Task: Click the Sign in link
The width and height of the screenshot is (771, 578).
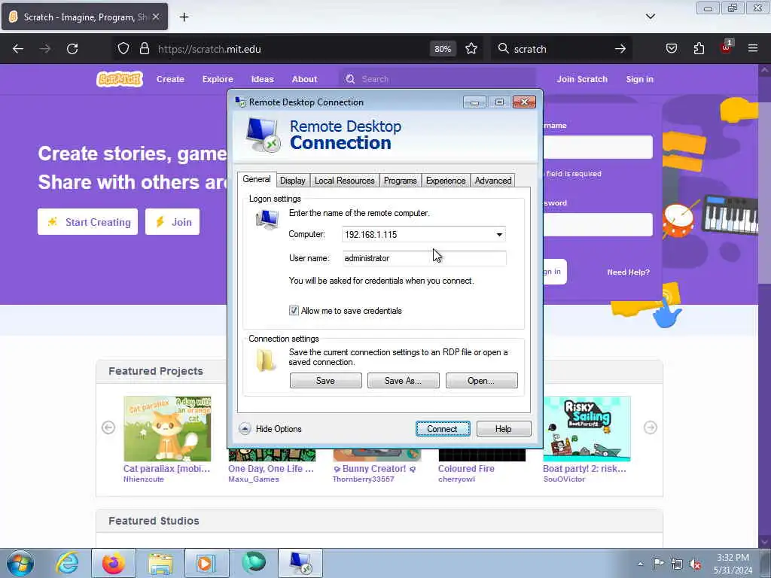Action: coord(640,79)
